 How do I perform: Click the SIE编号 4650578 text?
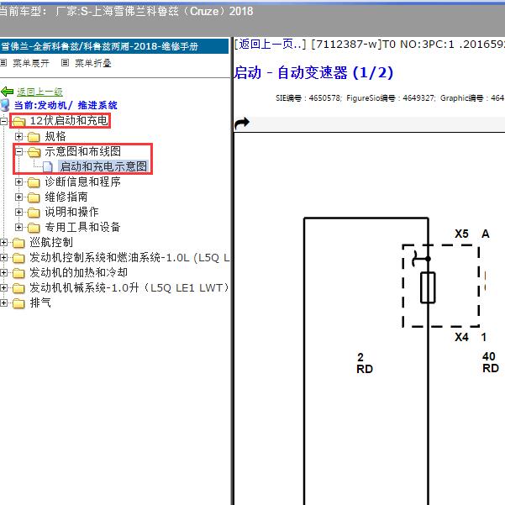[x=308, y=98]
